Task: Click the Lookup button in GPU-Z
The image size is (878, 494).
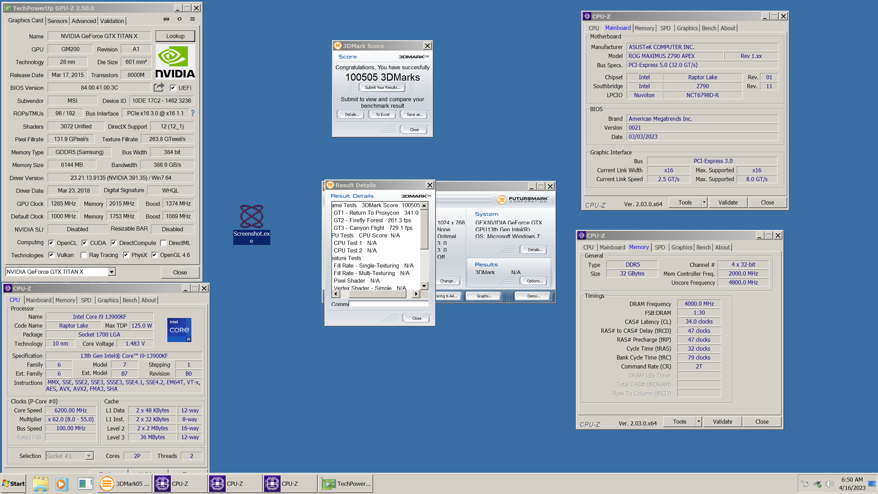Action: tap(175, 36)
